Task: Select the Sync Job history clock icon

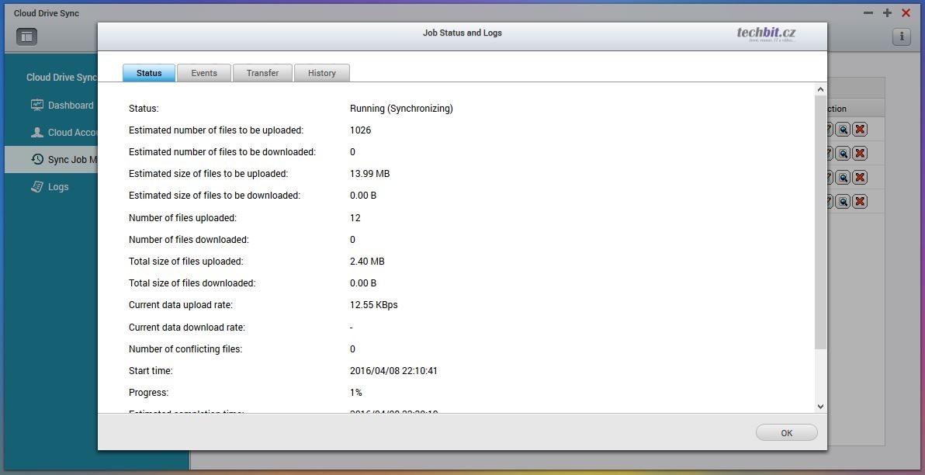Action: 37,159
